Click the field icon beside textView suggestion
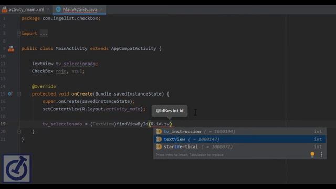This screenshot has height=189, width=336. (159, 139)
